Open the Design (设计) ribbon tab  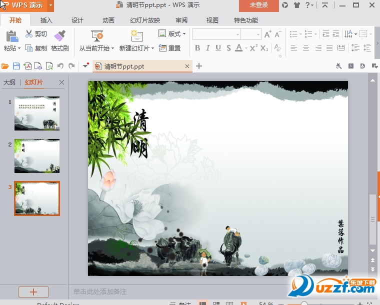click(77, 20)
